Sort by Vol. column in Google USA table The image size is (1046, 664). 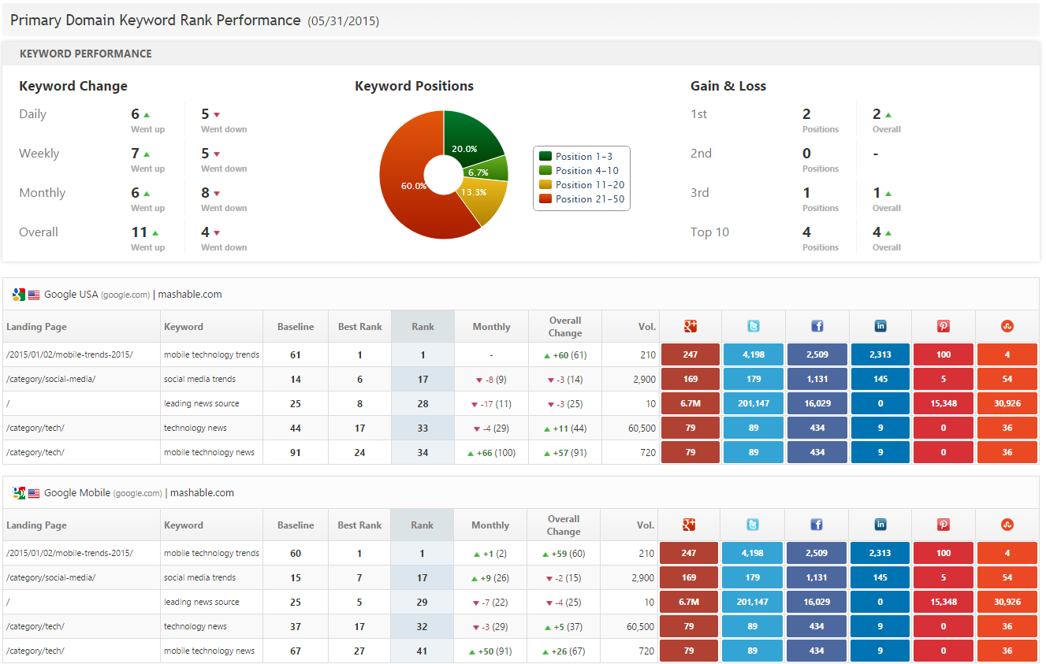tap(646, 326)
